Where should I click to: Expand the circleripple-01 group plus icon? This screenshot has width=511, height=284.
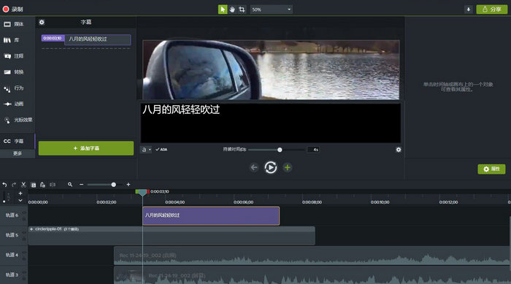click(31, 229)
